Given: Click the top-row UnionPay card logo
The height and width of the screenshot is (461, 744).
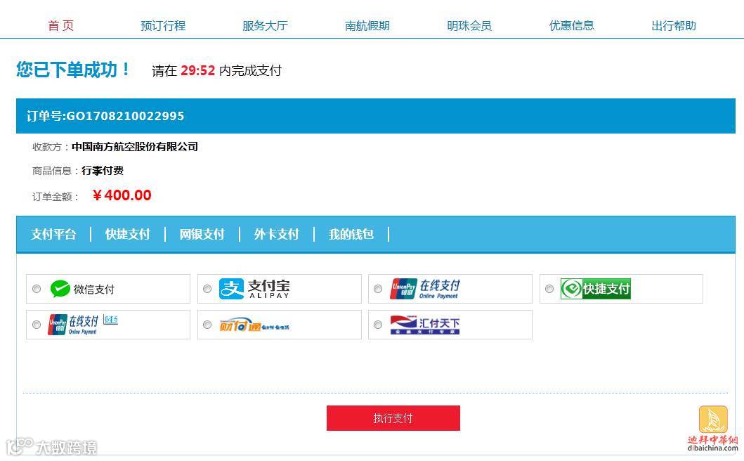Looking at the screenshot, I should coord(403,289).
